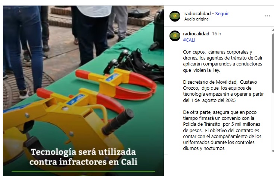
Task: Open the Audio original link
Action: coord(197,19)
